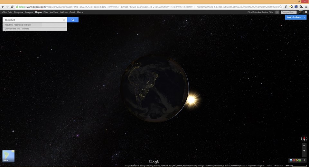Click the compass north arrow
This screenshot has width=309, height=167.
point(304,139)
